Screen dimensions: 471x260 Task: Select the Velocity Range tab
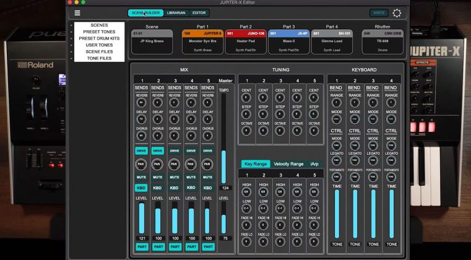(288, 164)
